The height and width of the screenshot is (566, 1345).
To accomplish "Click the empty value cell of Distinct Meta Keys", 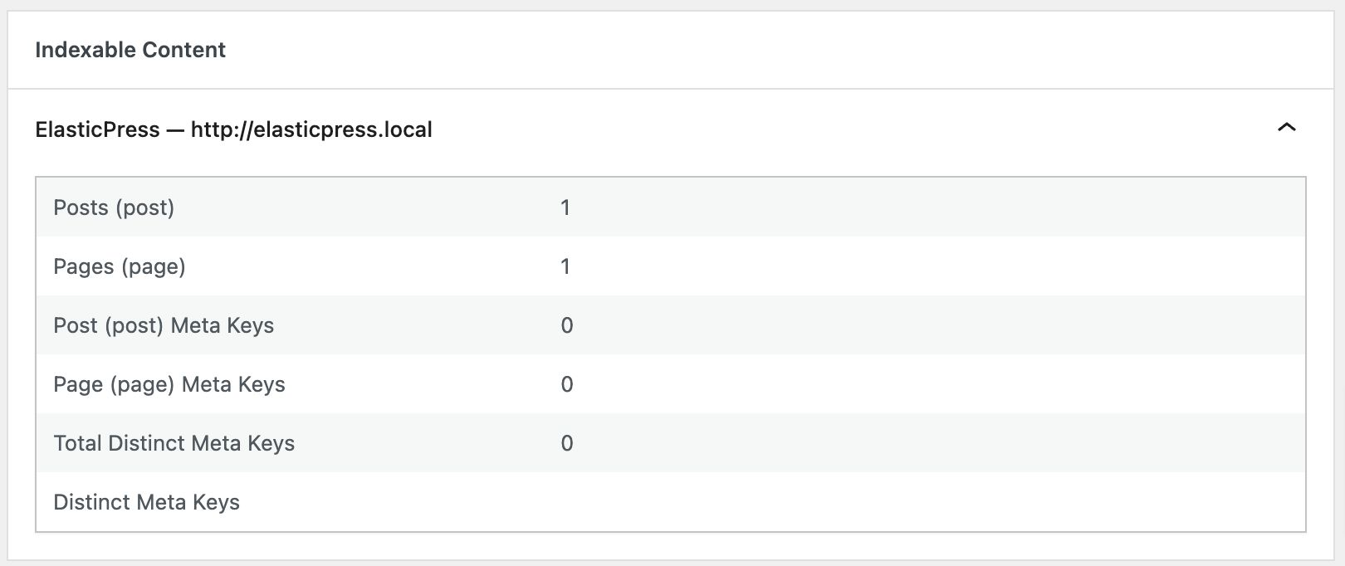I will (566, 502).
